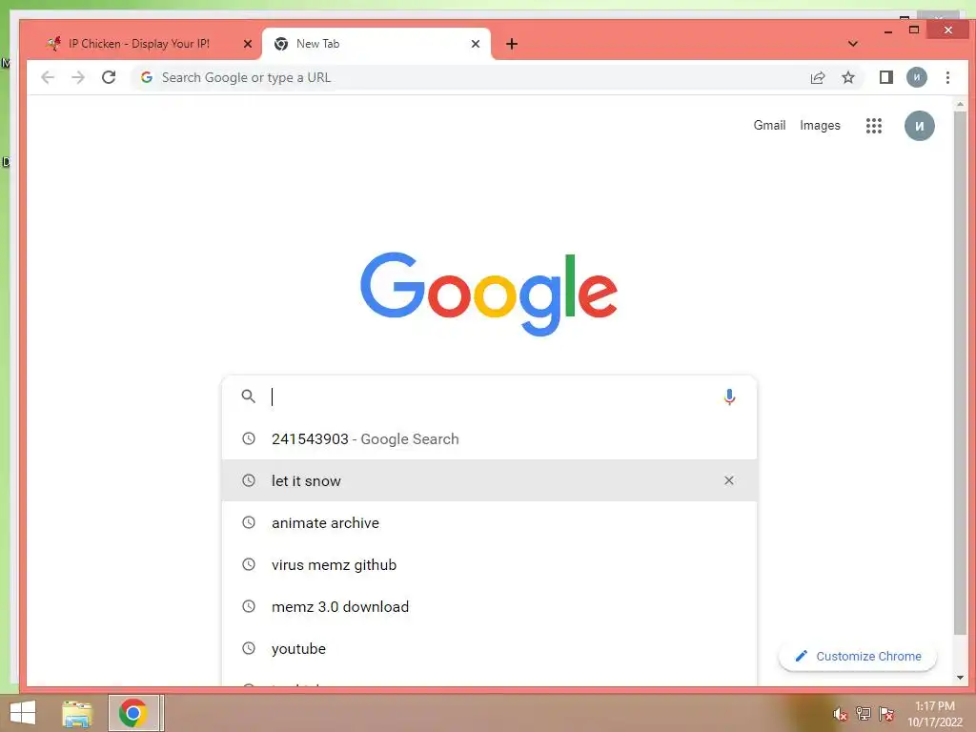Open the Chrome profile avatar in toolbar
This screenshot has width=976, height=732.
tap(916, 77)
